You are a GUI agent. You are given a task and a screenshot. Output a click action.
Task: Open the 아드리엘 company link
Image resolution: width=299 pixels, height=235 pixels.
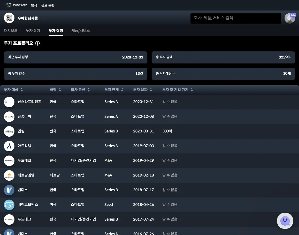pyautogui.click(x=24, y=146)
